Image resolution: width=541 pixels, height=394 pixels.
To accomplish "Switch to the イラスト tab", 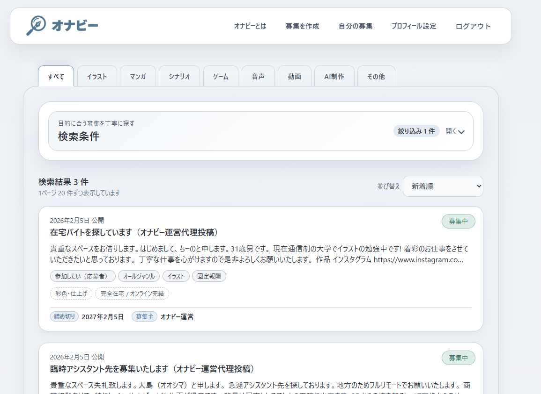I will click(97, 77).
